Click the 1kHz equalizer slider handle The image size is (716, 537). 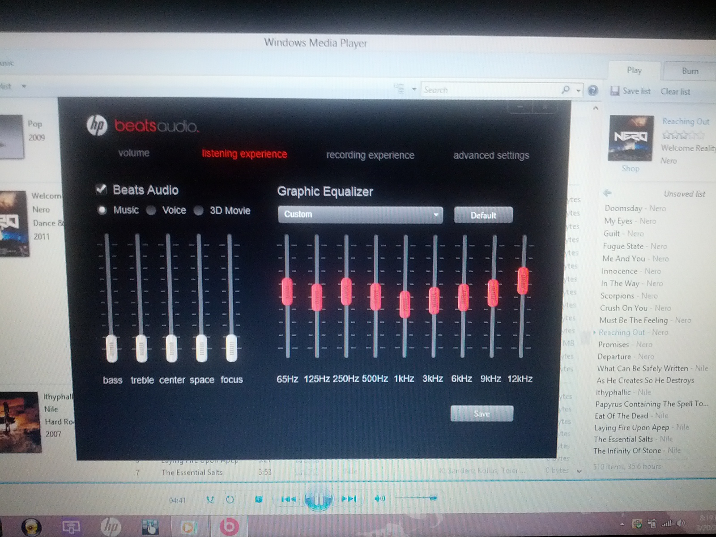pyautogui.click(x=405, y=305)
